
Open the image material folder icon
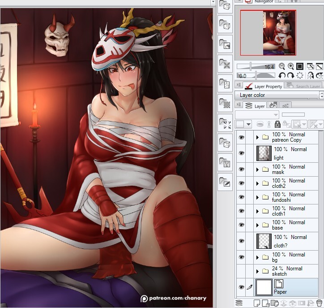click(x=225, y=44)
